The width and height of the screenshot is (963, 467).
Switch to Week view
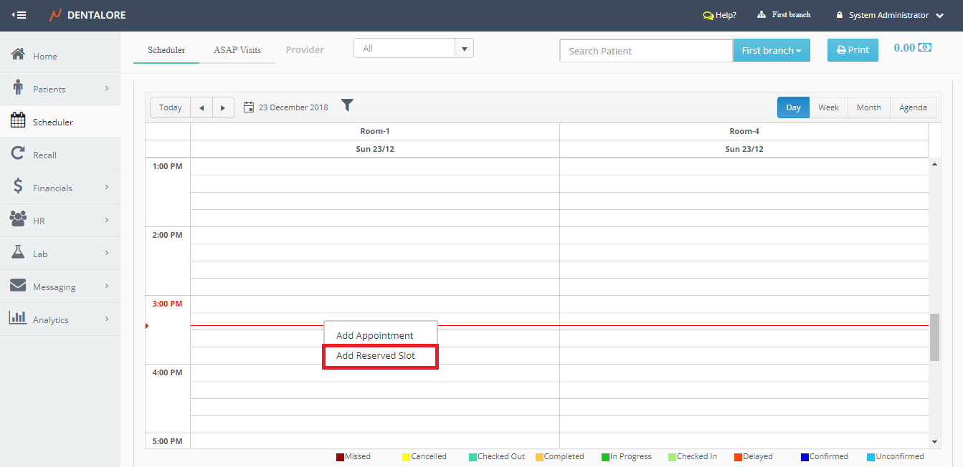pos(828,107)
